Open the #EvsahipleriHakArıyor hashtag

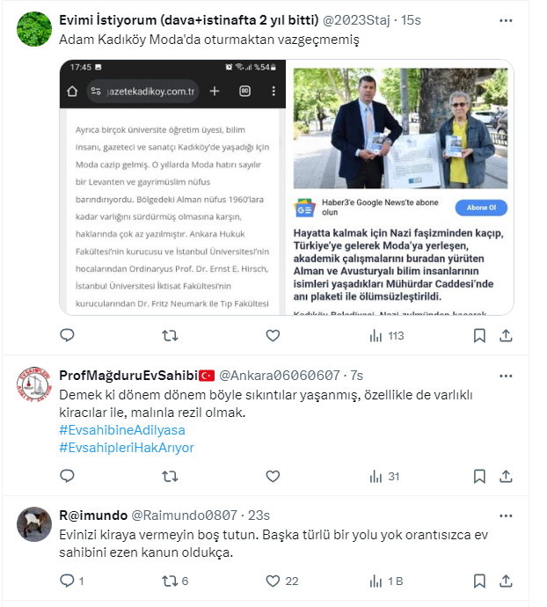pos(127,448)
